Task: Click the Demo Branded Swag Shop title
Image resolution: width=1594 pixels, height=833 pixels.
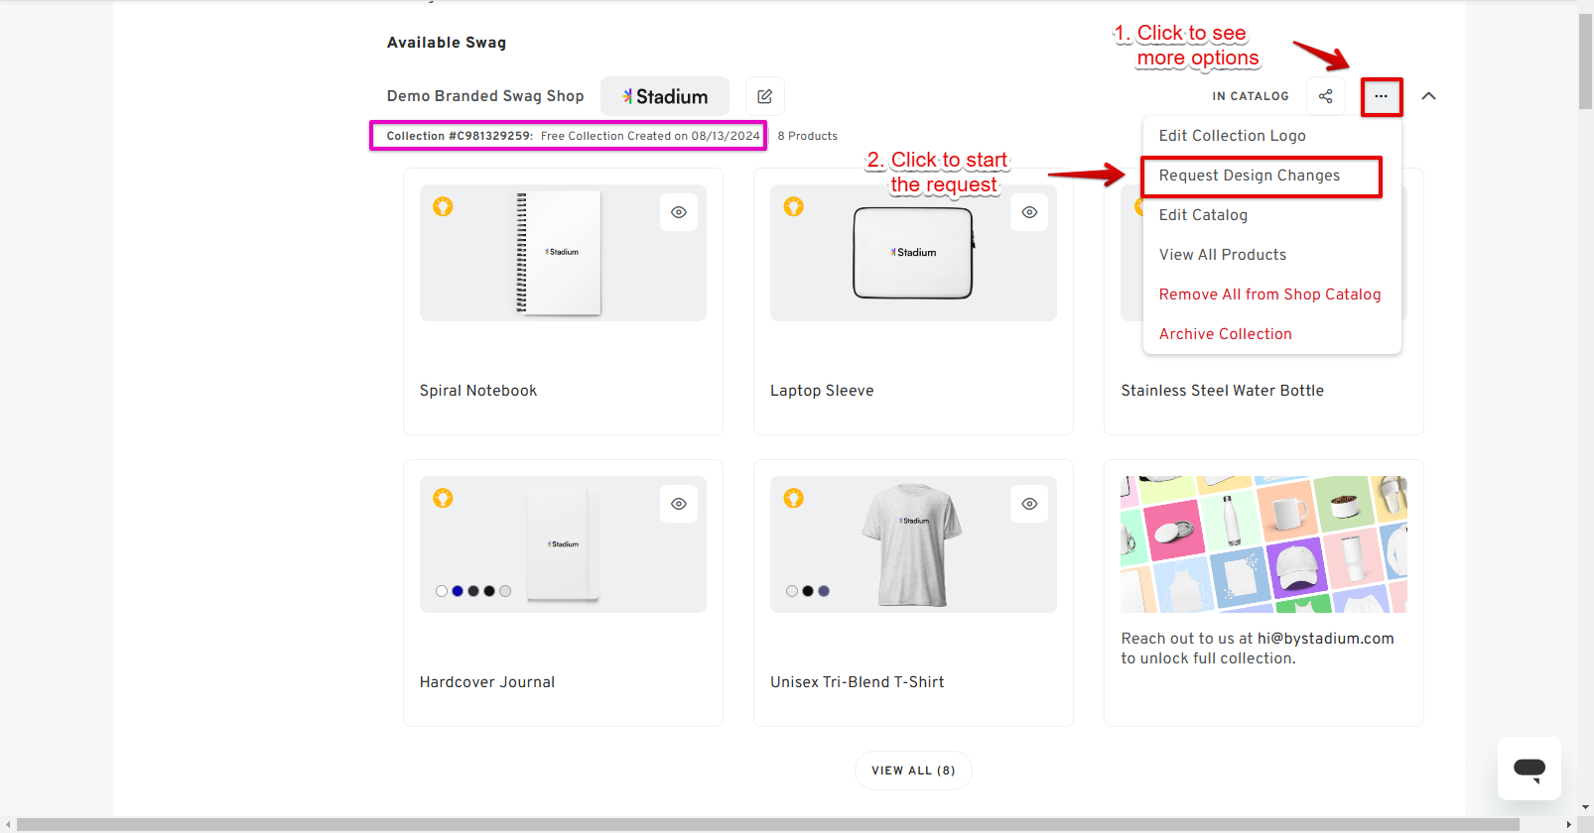Action: (485, 96)
